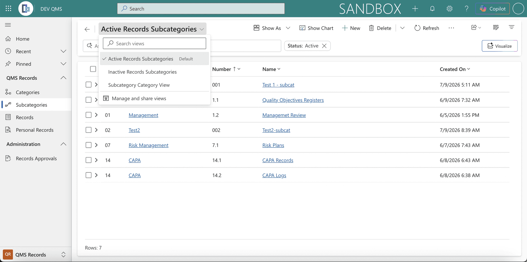Click the Delete button
Image resolution: width=527 pixels, height=262 pixels.
380,28
